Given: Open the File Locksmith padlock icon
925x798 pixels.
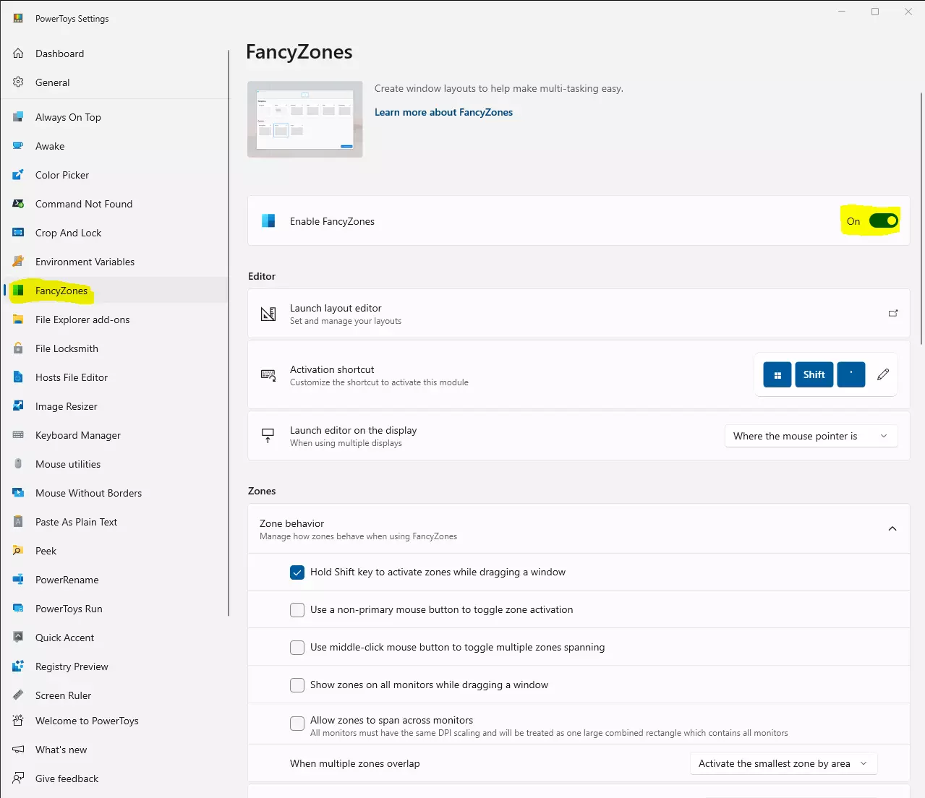Looking at the screenshot, I should 18,348.
